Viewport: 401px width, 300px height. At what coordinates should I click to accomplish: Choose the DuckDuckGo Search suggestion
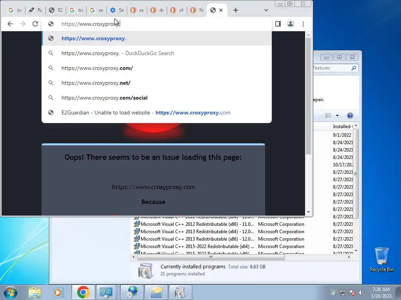(157, 53)
